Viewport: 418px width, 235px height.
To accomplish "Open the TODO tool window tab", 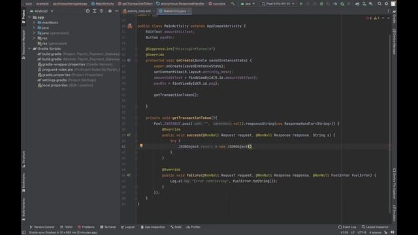I will point(67,227).
